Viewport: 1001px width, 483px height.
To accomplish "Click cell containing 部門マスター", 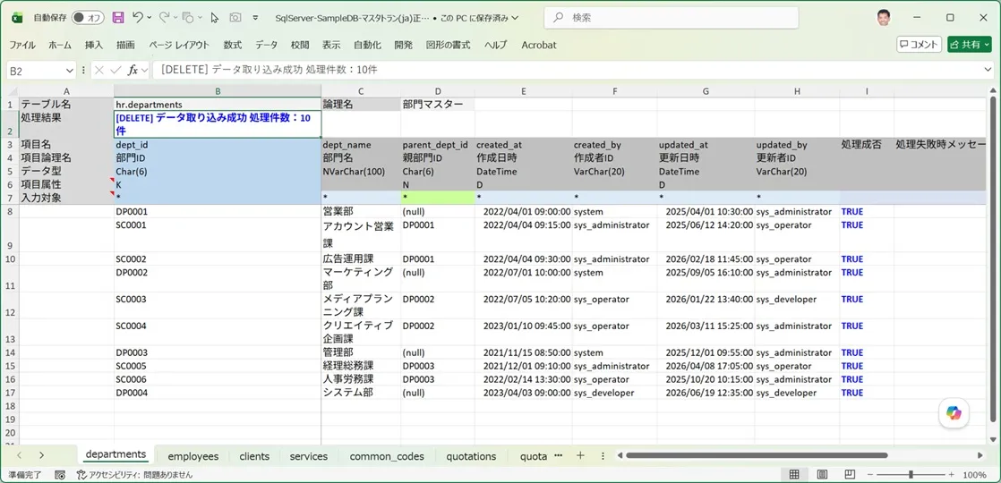I will 437,104.
